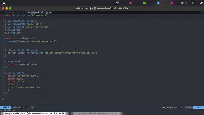Click mix.options({ line
204x115 pixels.
click(x=13, y=61)
